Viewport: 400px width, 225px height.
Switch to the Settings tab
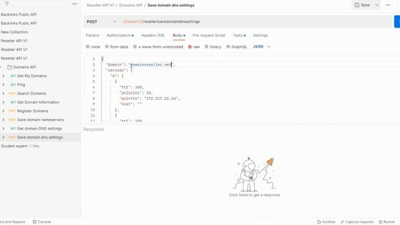coord(260,36)
